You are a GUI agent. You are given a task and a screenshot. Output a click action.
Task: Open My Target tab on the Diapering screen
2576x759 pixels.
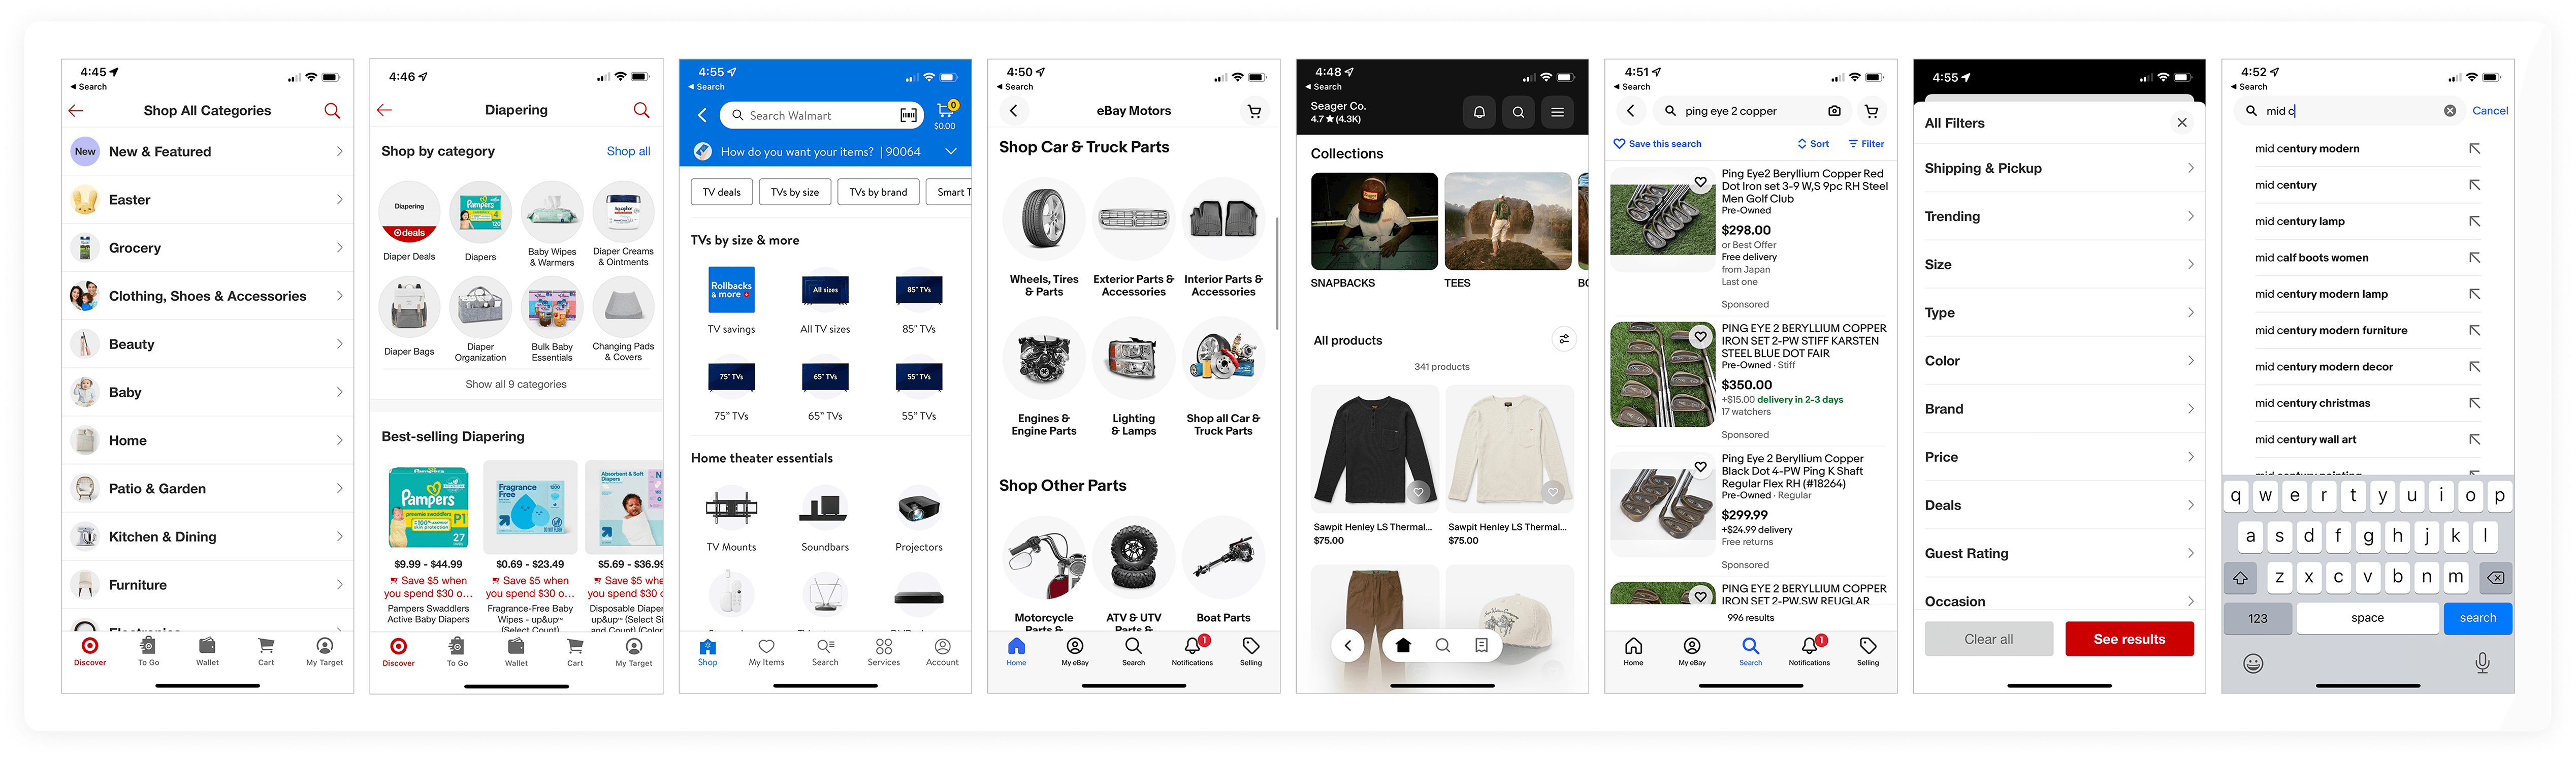pos(633,651)
